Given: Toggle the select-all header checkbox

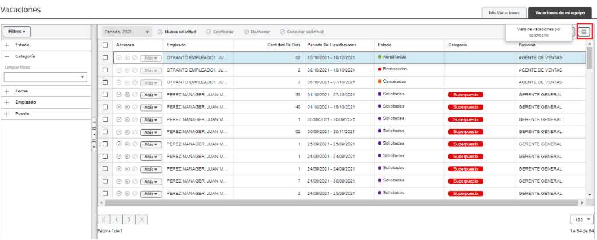Looking at the screenshot, I should 105,45.
